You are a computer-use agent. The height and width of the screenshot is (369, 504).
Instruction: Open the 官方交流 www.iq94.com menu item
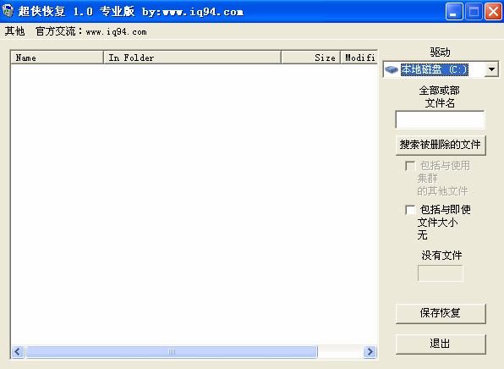point(91,31)
